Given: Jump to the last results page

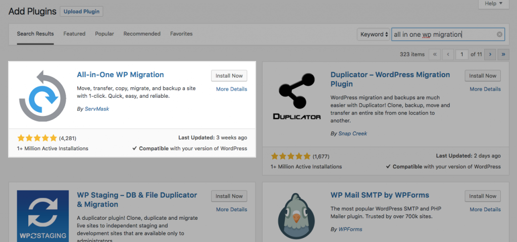Looking at the screenshot, I should (x=503, y=54).
